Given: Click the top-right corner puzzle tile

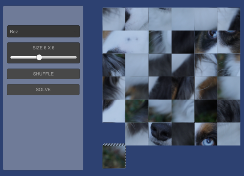Looking at the screenshot, I should tap(229, 19).
